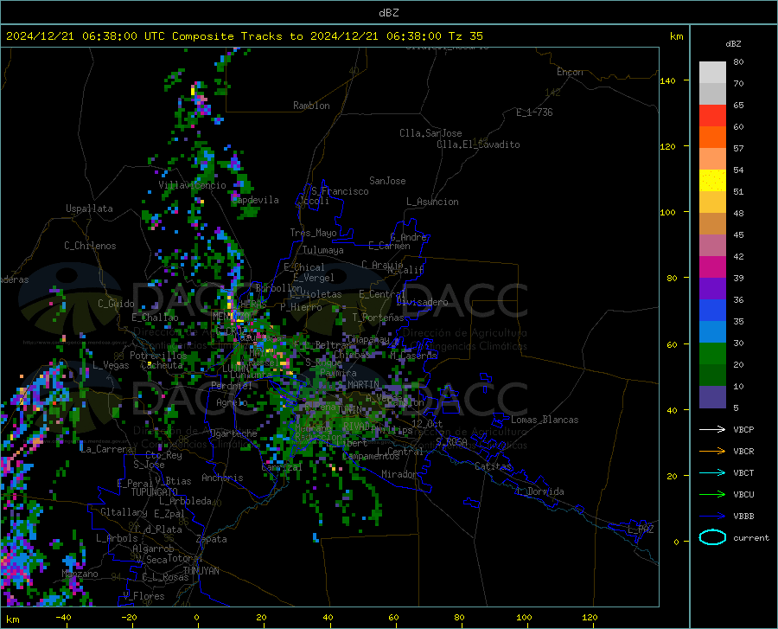Click the 'Catitas' place label

tap(493, 466)
